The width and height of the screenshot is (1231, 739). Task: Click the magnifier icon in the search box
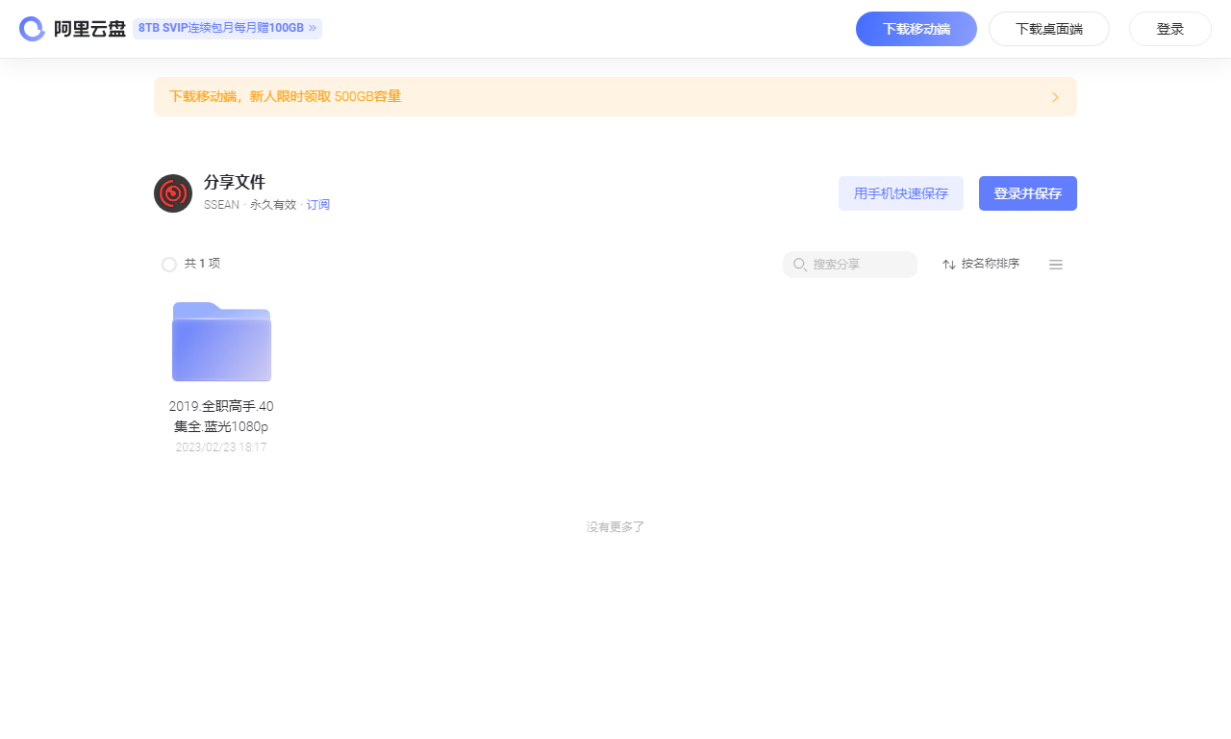pyautogui.click(x=800, y=265)
